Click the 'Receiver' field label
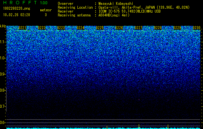The width and height of the screenshot is (203, 129). [66, 11]
